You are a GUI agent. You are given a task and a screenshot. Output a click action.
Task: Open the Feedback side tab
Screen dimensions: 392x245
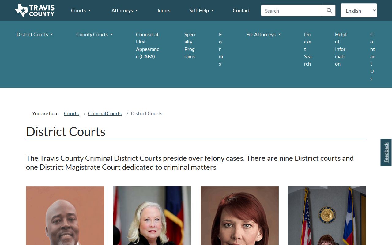[x=386, y=153]
